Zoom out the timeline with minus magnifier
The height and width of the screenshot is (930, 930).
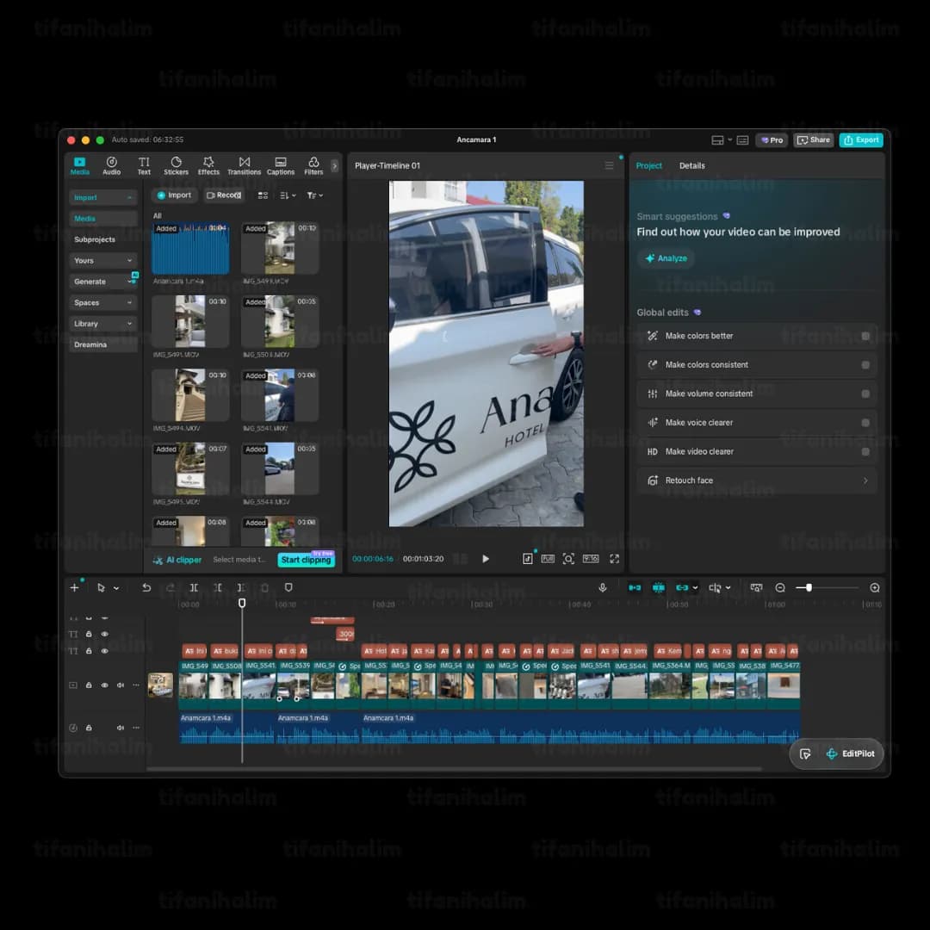(x=780, y=588)
